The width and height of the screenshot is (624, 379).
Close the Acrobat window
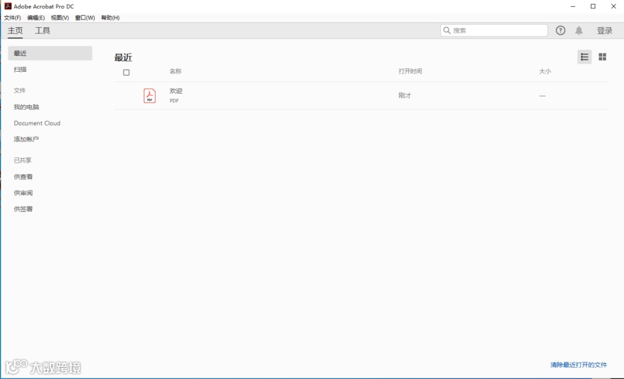coord(614,6)
